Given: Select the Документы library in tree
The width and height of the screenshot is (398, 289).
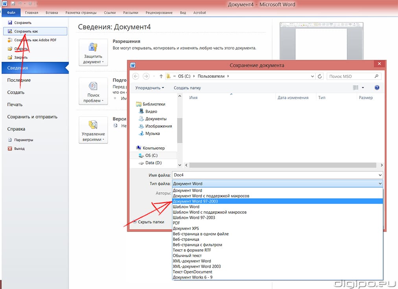Looking at the screenshot, I should 156,119.
